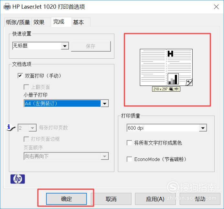
Task: Click the 取消 button
Action: coord(111,199)
